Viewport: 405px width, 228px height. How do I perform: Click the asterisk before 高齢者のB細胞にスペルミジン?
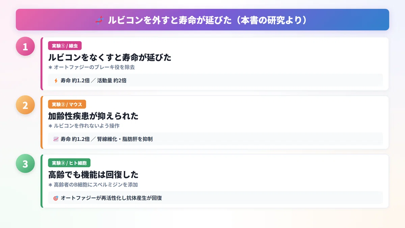(50, 185)
